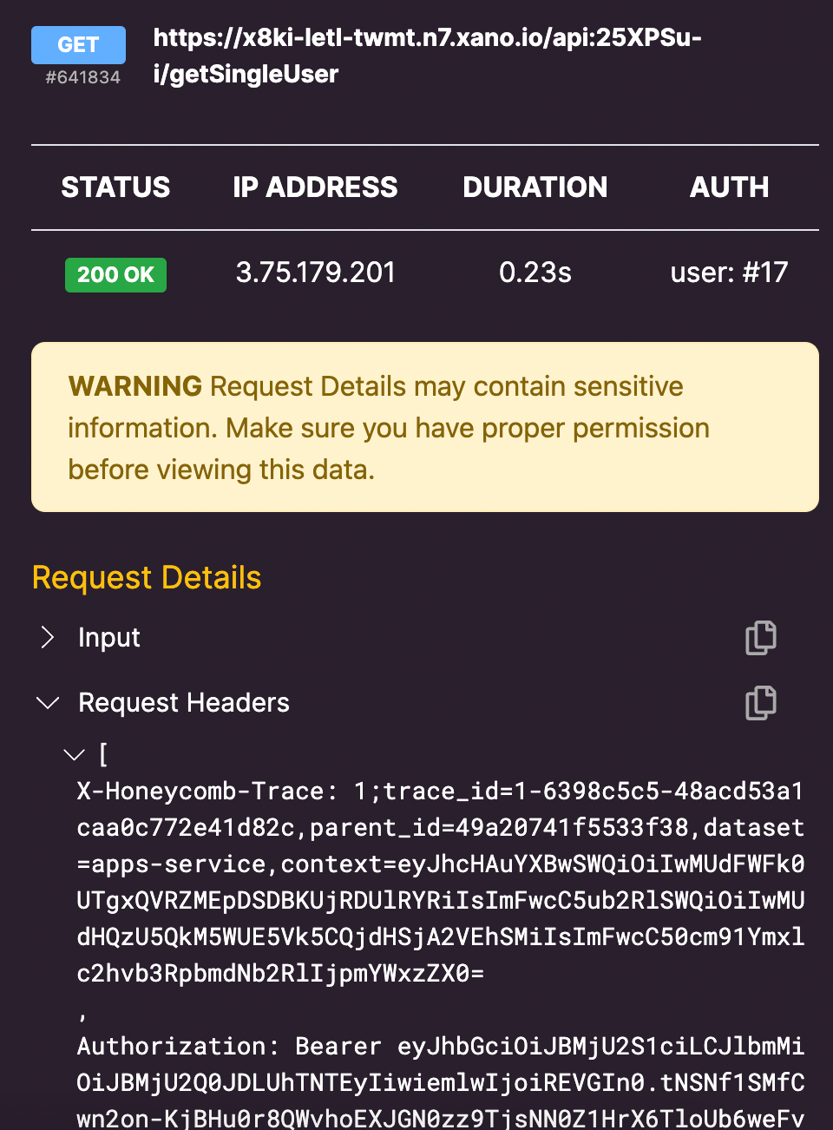
Task: Select the getSingleUser endpoint URL
Action: pos(428,56)
